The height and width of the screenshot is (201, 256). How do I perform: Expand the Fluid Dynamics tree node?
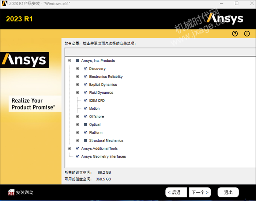pos(77,93)
